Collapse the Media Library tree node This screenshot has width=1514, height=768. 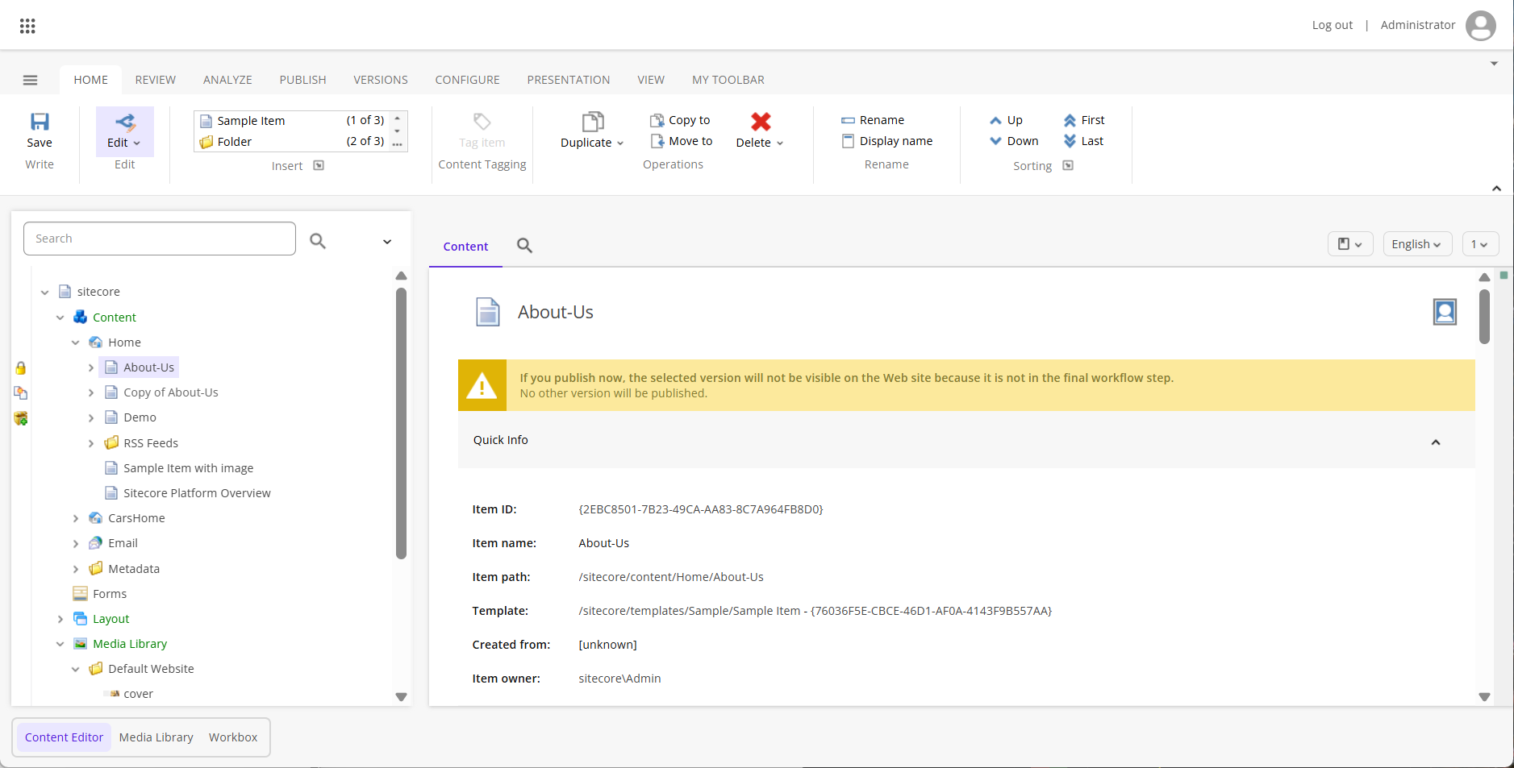60,644
